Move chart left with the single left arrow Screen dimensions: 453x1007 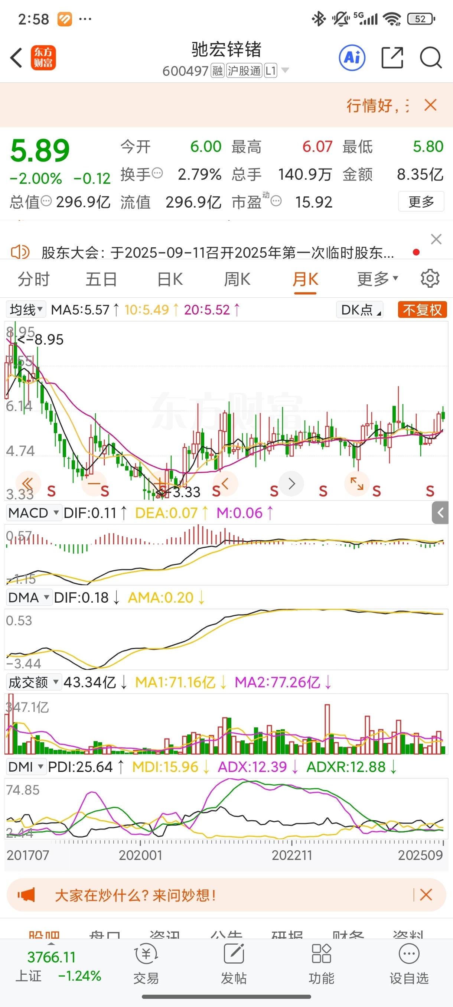225,484
